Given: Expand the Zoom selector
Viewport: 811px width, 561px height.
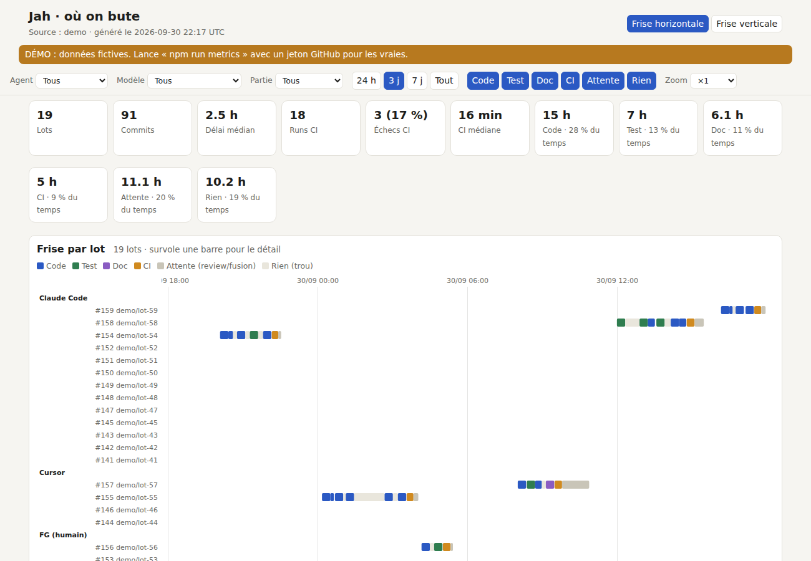Looking at the screenshot, I should tap(713, 80).
